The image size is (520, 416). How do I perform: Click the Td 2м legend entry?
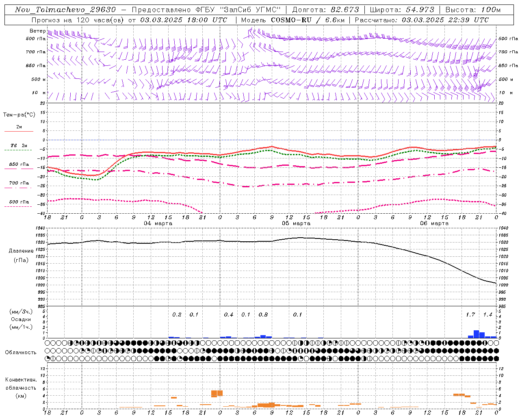[19, 145]
